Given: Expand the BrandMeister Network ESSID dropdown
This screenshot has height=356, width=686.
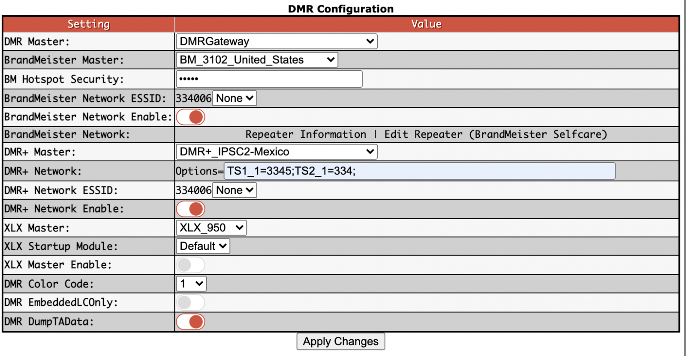Looking at the screenshot, I should [234, 98].
